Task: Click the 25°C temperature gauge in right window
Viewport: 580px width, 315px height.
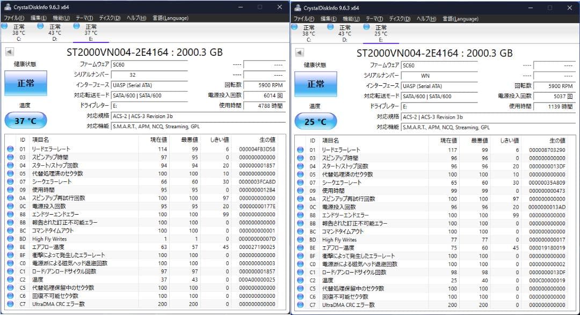Action: 315,121
